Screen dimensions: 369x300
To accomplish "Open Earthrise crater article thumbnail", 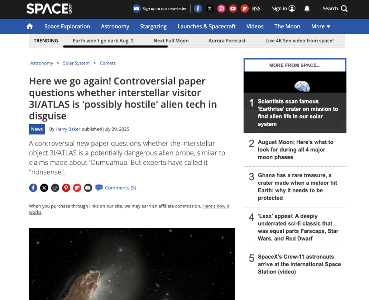I will tap(295, 82).
